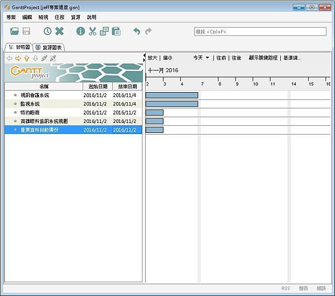Select the 視訊會議系統 task row
Viewport: 335px width, 296px height.
click(73, 95)
